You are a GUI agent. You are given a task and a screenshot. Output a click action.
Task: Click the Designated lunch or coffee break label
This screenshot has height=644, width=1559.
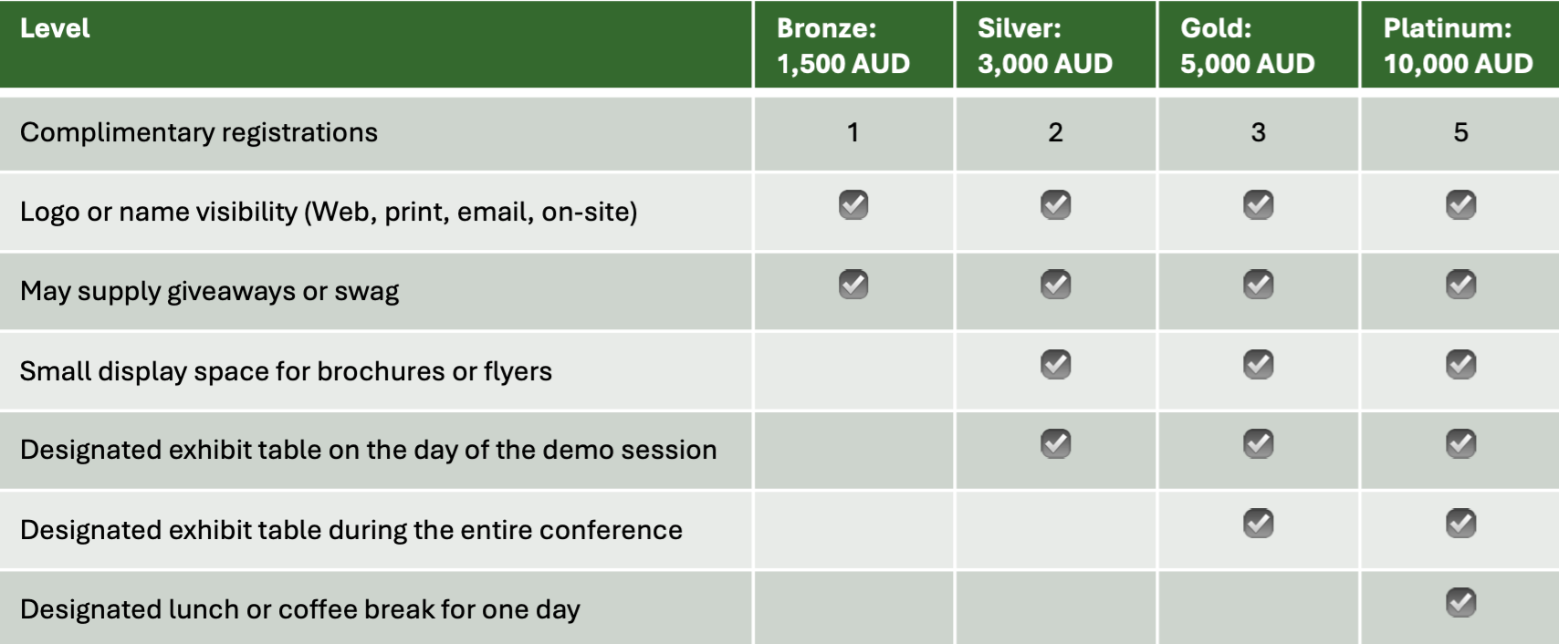300,609
